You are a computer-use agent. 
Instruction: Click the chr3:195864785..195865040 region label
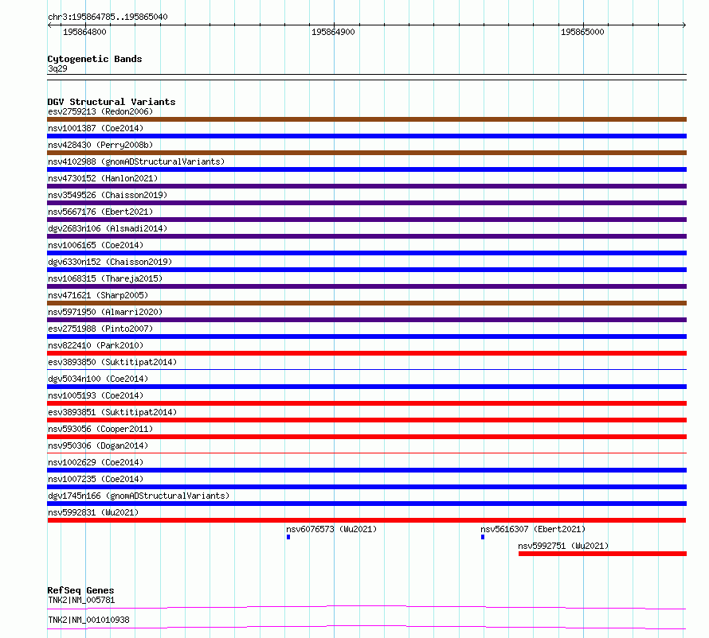point(108,18)
